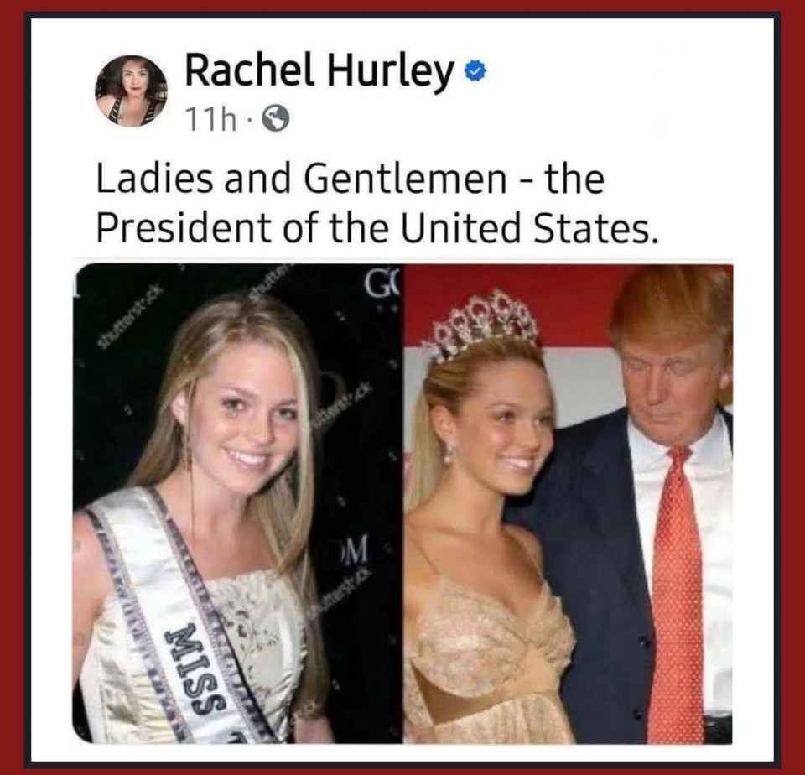Click the Rachel Hurley name link

(319, 74)
